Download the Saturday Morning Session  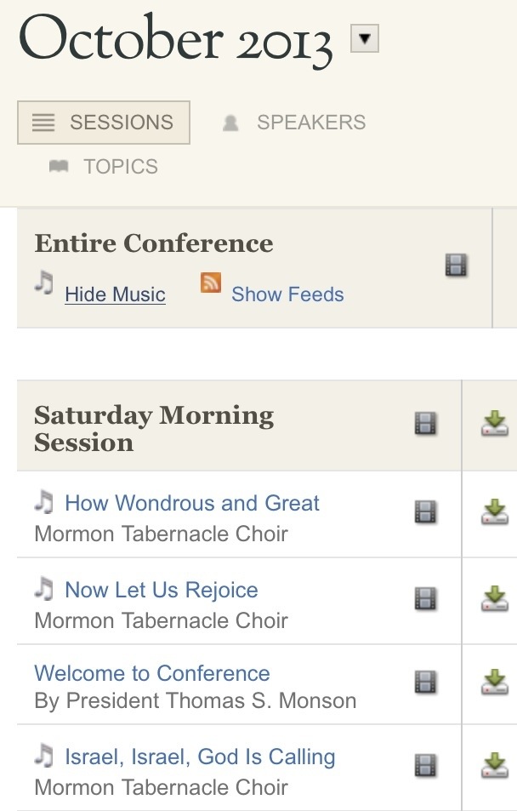tap(495, 424)
